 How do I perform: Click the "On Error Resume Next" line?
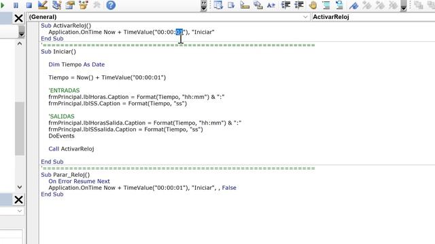(x=79, y=181)
